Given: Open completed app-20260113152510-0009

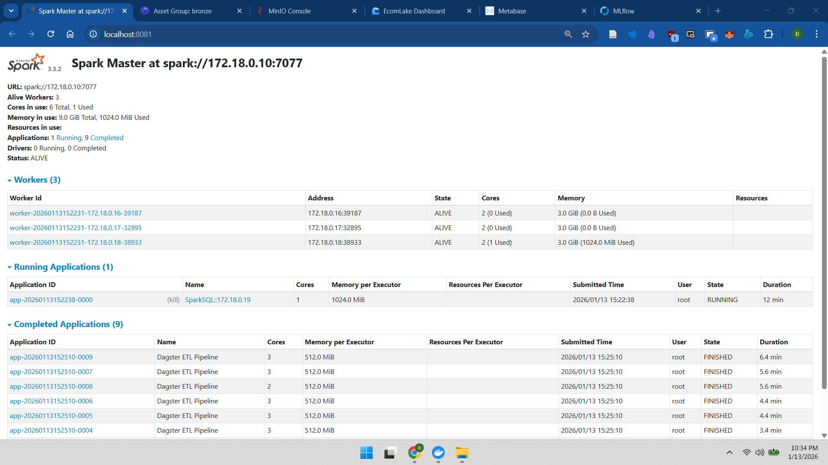Looking at the screenshot, I should pyautogui.click(x=51, y=357).
